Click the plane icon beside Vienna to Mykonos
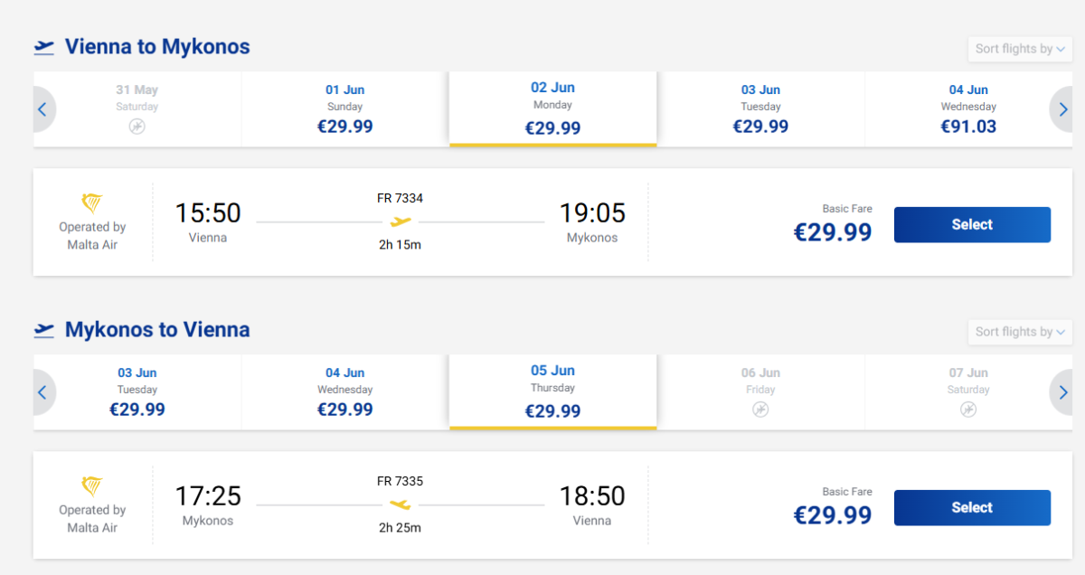Viewport: 1085px width, 575px height. click(44, 47)
